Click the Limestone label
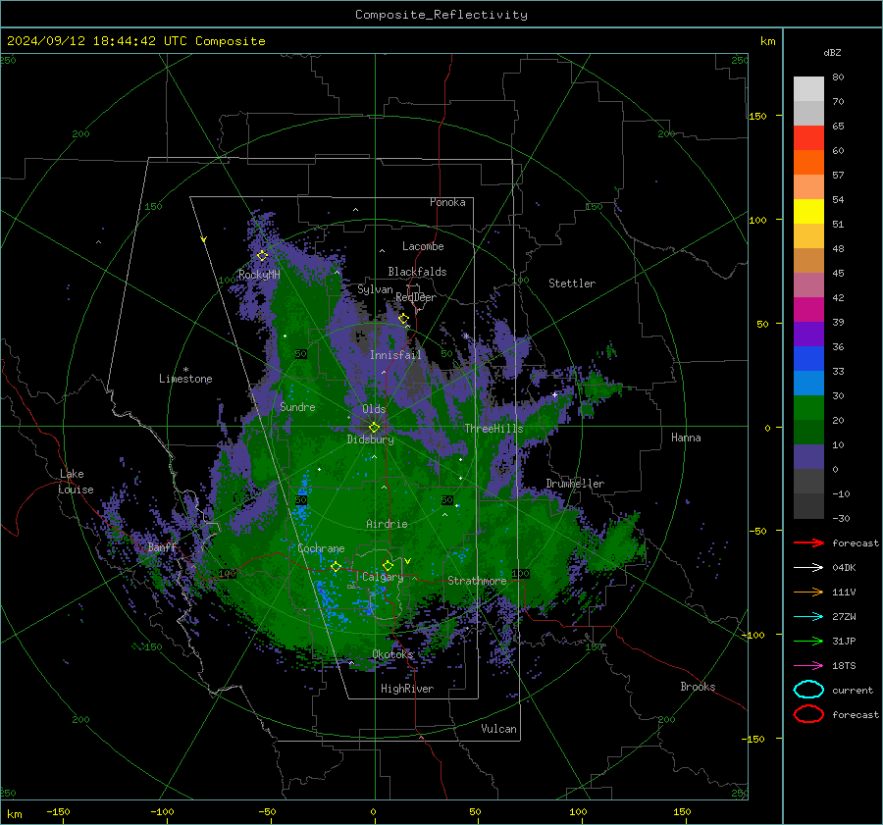Screen dimensions: 883x825 185,379
